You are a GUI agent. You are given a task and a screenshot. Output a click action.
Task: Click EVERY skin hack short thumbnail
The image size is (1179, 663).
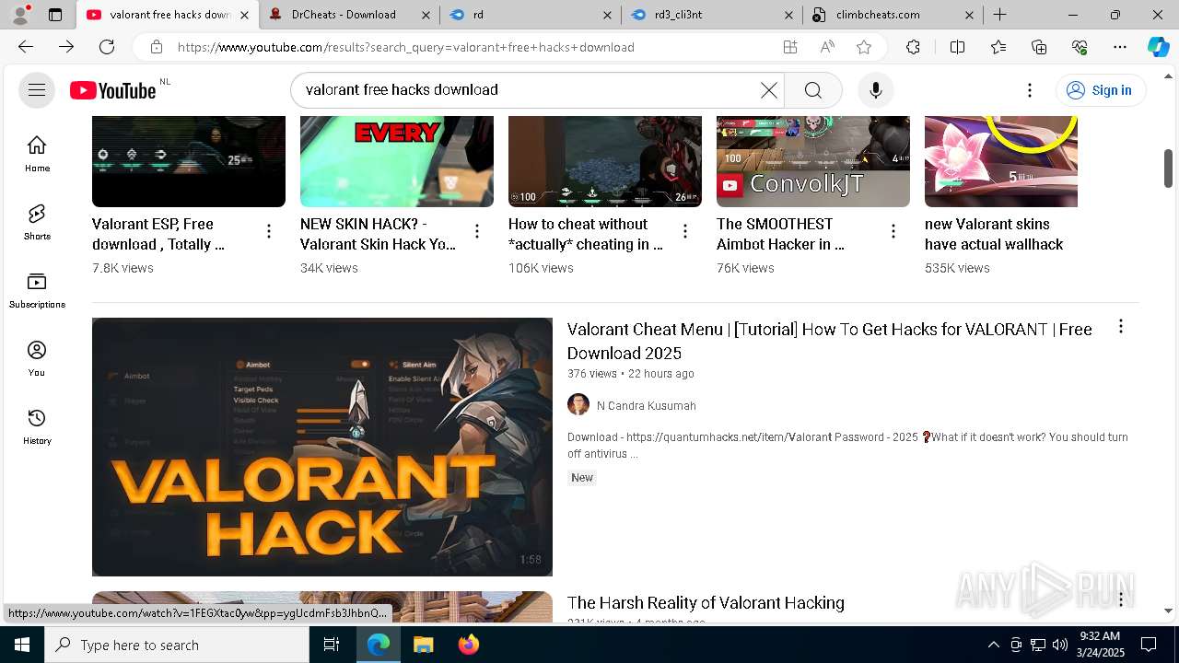tap(397, 161)
